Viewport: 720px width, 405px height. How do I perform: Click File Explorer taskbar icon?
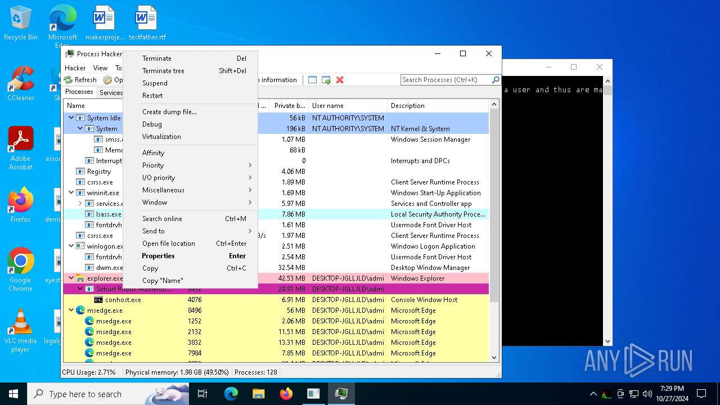pyautogui.click(x=259, y=394)
